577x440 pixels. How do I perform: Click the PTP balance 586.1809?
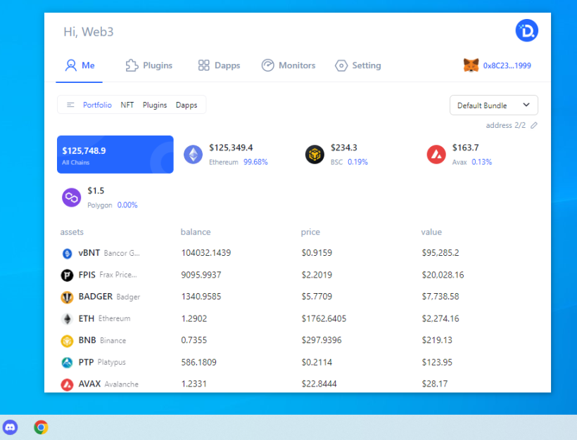[x=198, y=363]
